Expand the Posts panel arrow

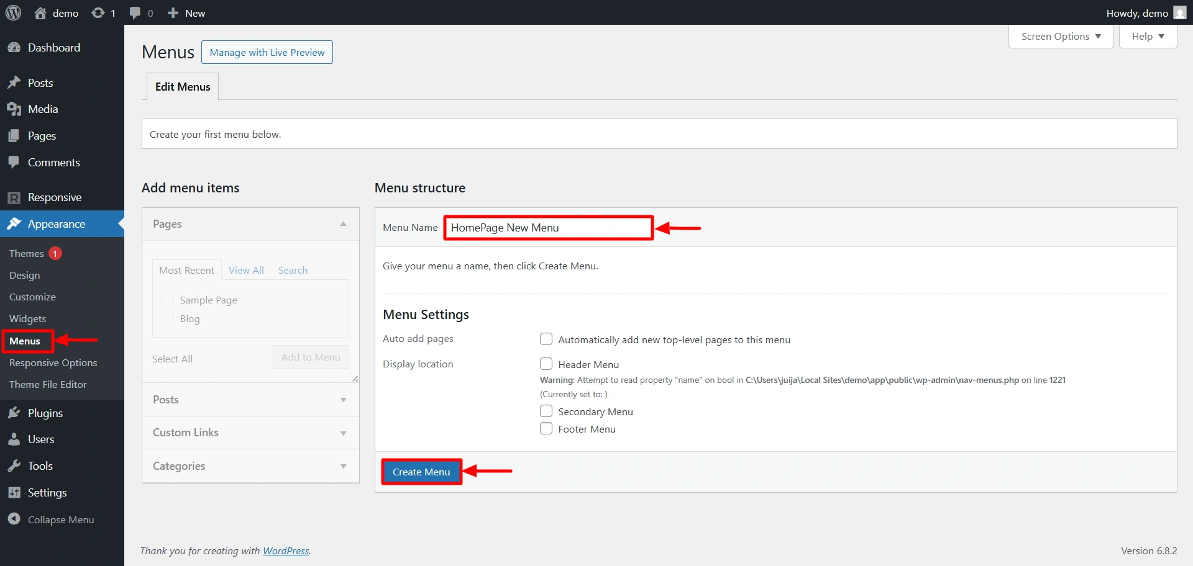pos(343,400)
